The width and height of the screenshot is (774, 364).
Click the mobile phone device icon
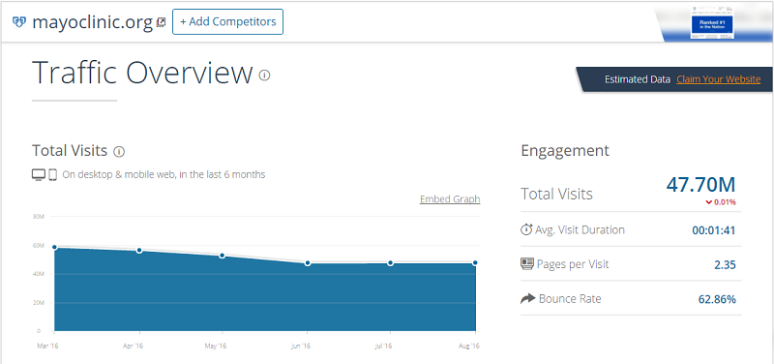[53, 174]
